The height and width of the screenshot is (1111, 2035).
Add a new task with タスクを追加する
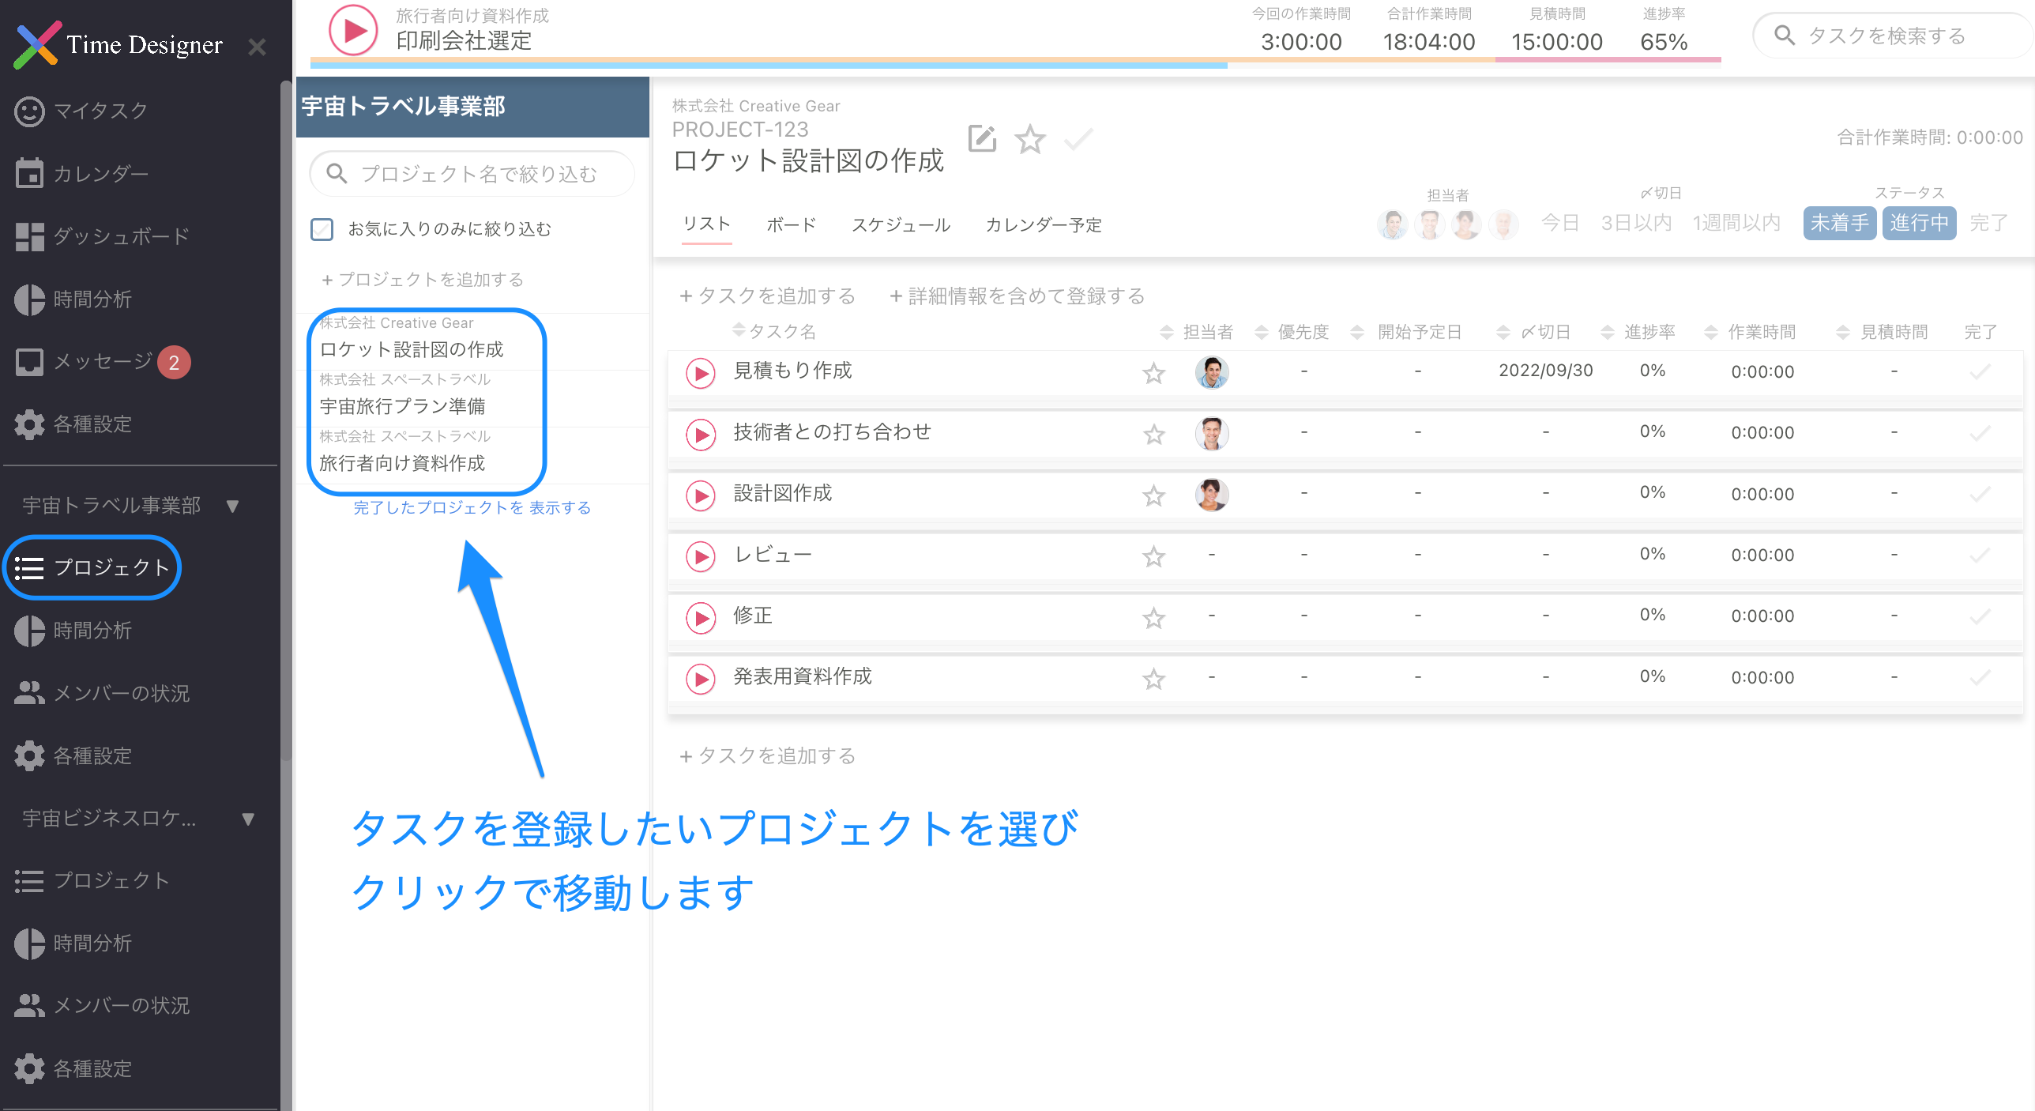pos(766,296)
